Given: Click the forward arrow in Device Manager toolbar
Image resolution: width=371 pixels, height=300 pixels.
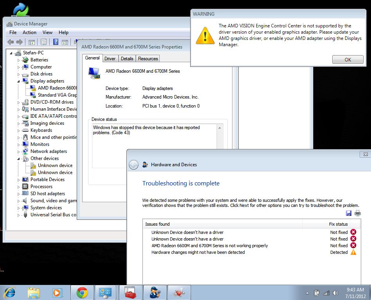Looking at the screenshot, I should pyautogui.click(x=20, y=42).
